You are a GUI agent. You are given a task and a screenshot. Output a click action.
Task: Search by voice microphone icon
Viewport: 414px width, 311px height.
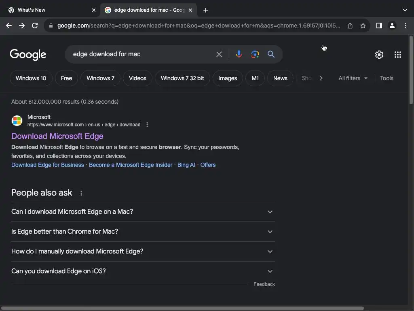[239, 54]
